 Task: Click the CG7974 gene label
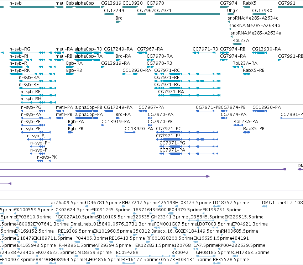pyautogui.click(x=229, y=3)
